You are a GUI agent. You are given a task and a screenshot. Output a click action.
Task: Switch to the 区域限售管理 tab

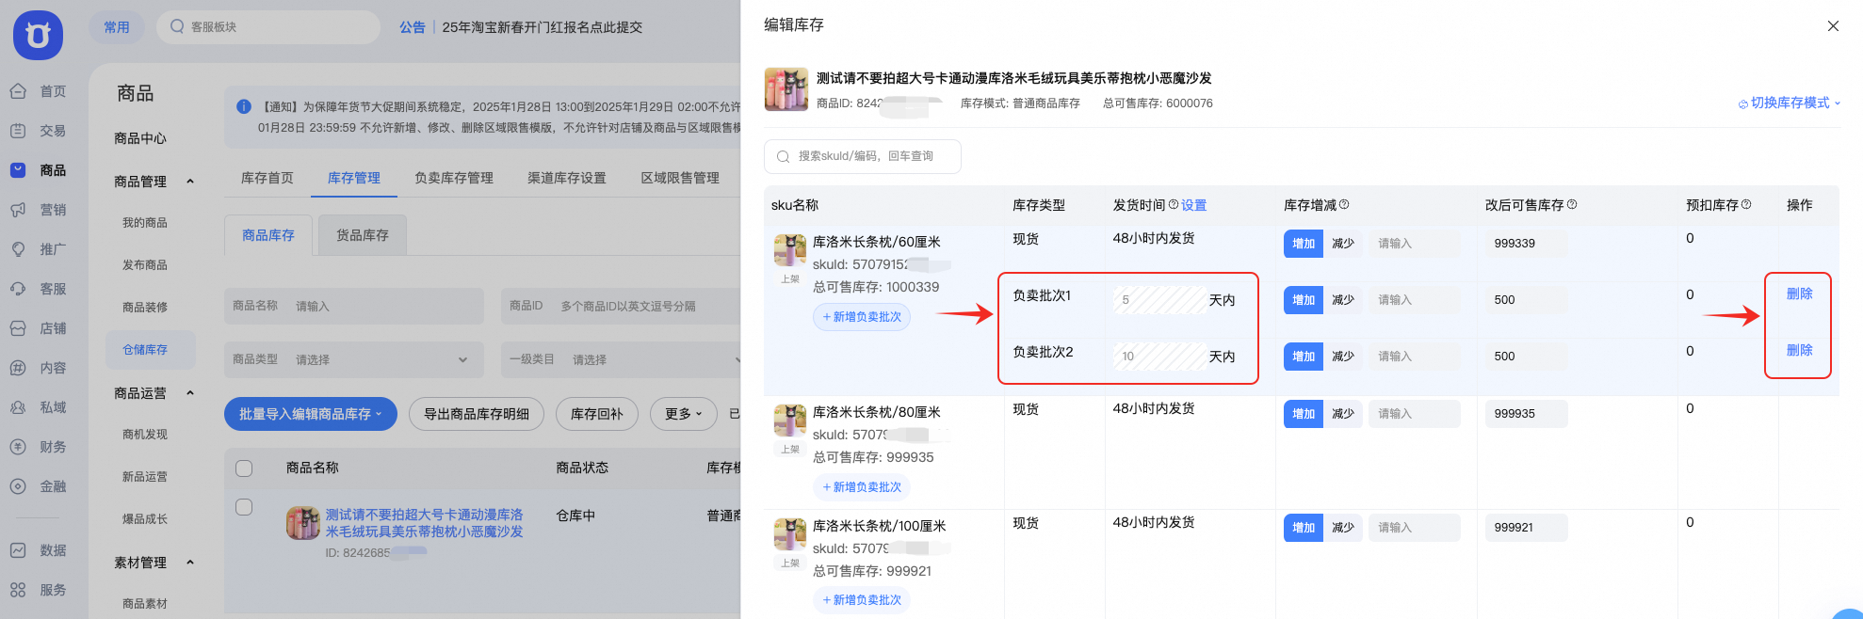coord(680,178)
